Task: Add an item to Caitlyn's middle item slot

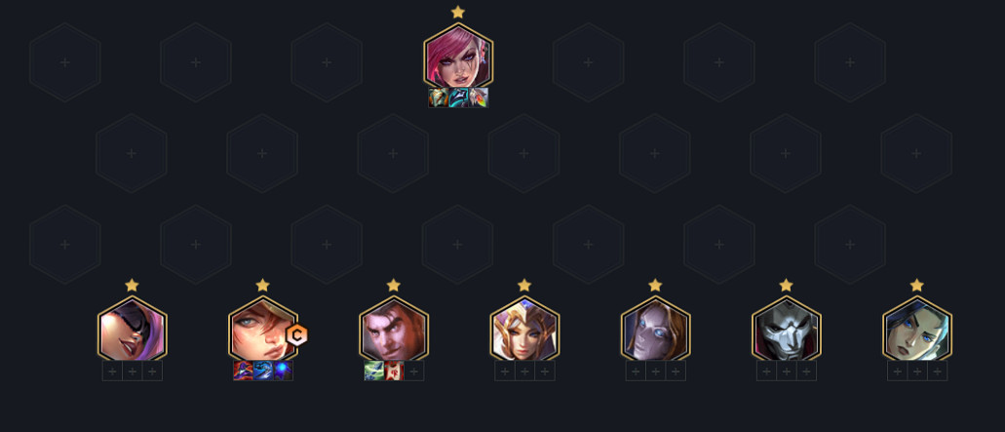Action: coord(916,372)
